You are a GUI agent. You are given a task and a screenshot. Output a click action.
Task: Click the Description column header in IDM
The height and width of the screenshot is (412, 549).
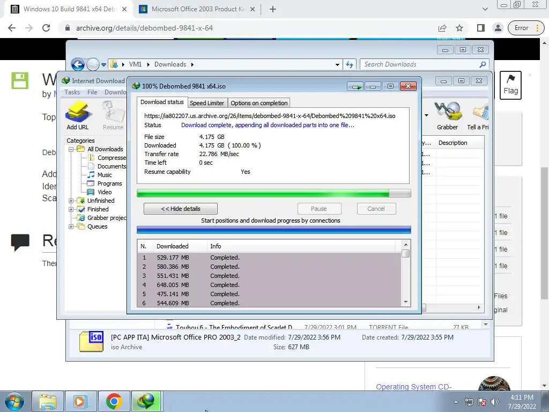point(459,143)
